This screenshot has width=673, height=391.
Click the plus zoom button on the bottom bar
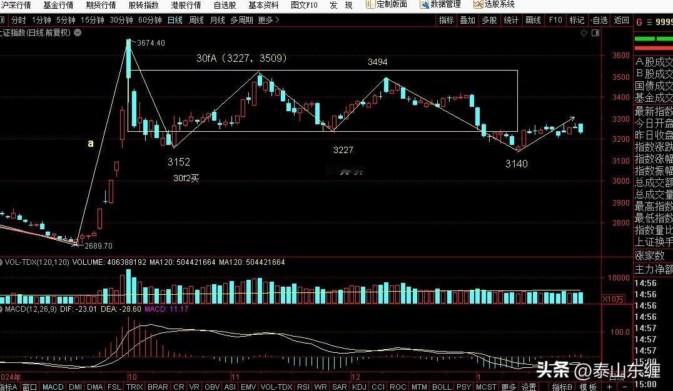(609, 387)
